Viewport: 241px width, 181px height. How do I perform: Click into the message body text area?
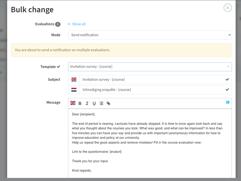click(150, 143)
